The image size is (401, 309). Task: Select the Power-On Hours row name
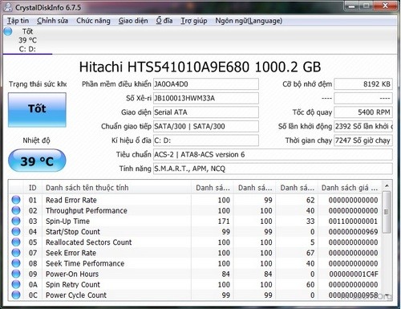[72, 274]
